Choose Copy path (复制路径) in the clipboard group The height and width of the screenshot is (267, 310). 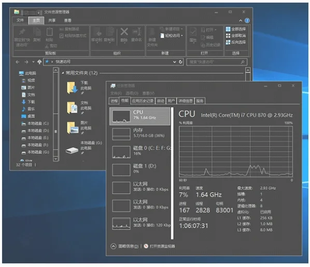(69, 29)
